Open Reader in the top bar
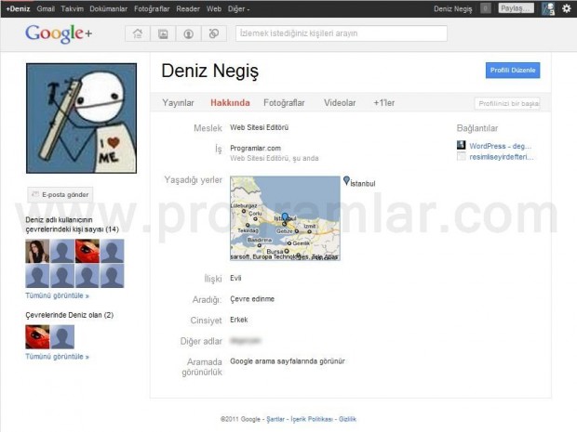577x432 pixels. [x=188, y=8]
